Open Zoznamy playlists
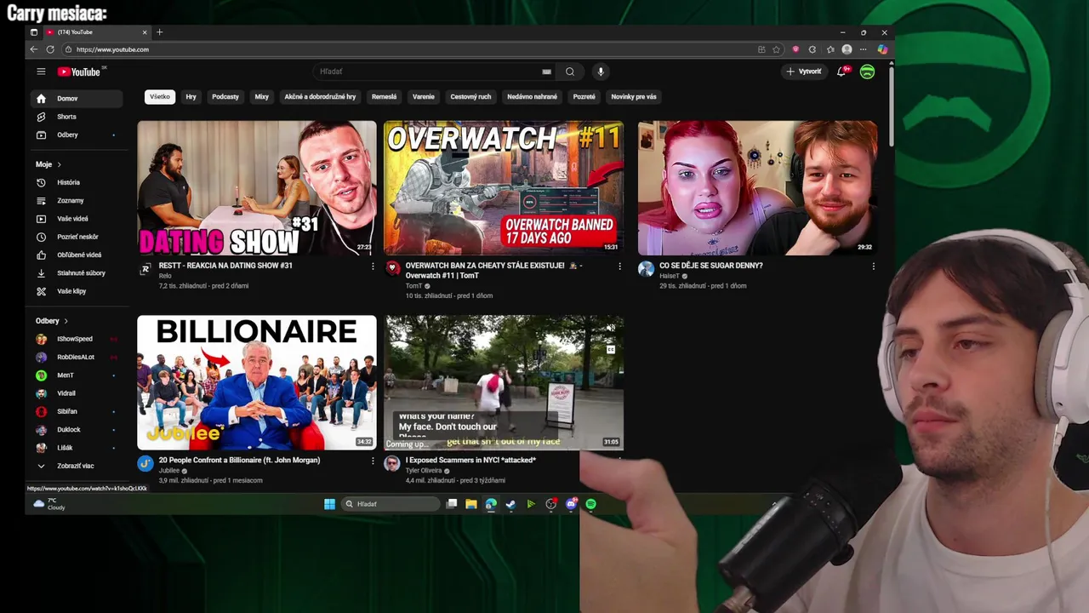The image size is (1089, 613). point(77,201)
